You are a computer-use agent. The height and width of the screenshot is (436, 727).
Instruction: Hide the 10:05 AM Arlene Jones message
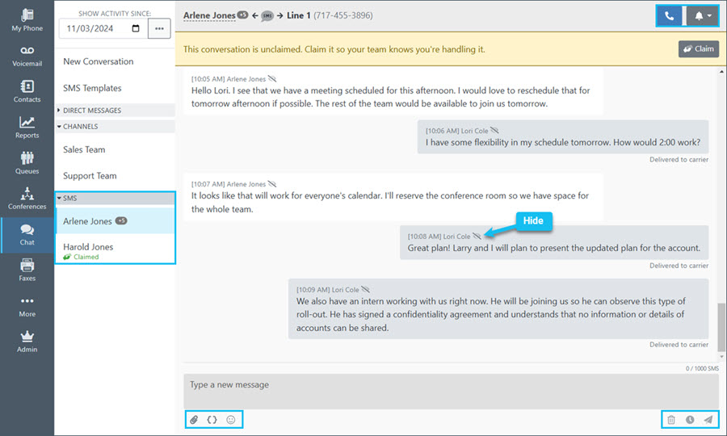(272, 79)
